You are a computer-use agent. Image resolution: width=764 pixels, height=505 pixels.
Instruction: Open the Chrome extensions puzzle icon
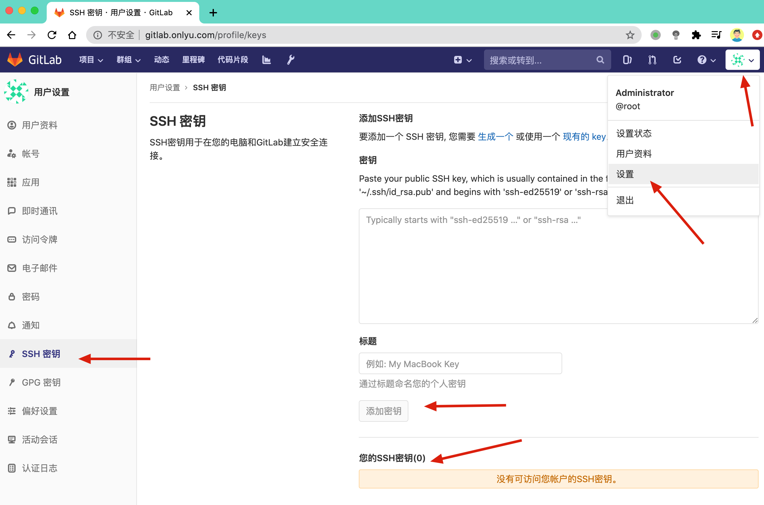point(696,35)
